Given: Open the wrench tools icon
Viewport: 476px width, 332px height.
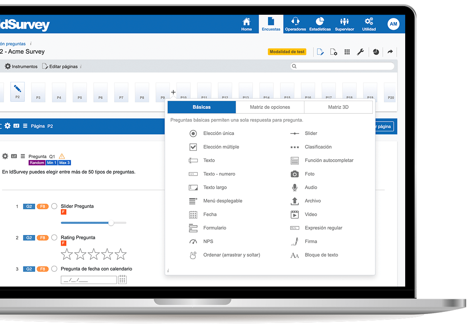Looking at the screenshot, I should coord(360,52).
